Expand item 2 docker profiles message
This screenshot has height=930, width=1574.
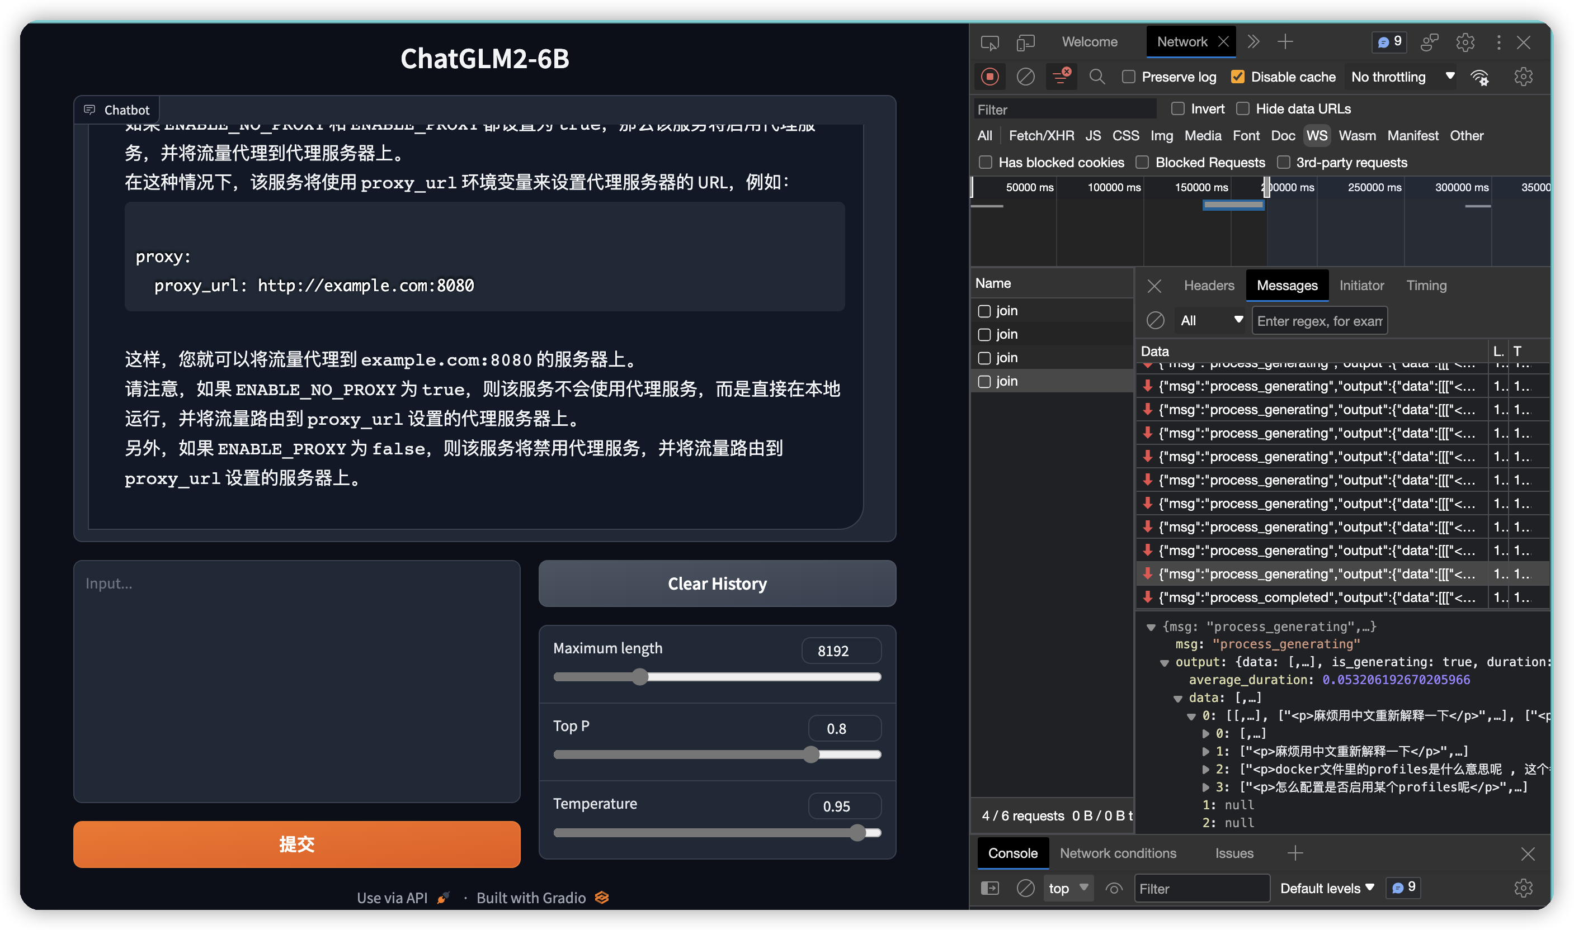1205,769
